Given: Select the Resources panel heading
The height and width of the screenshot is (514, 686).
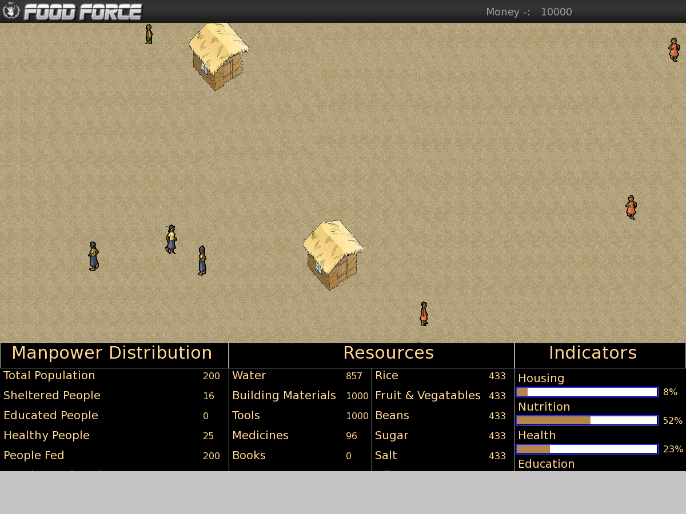Looking at the screenshot, I should (388, 353).
